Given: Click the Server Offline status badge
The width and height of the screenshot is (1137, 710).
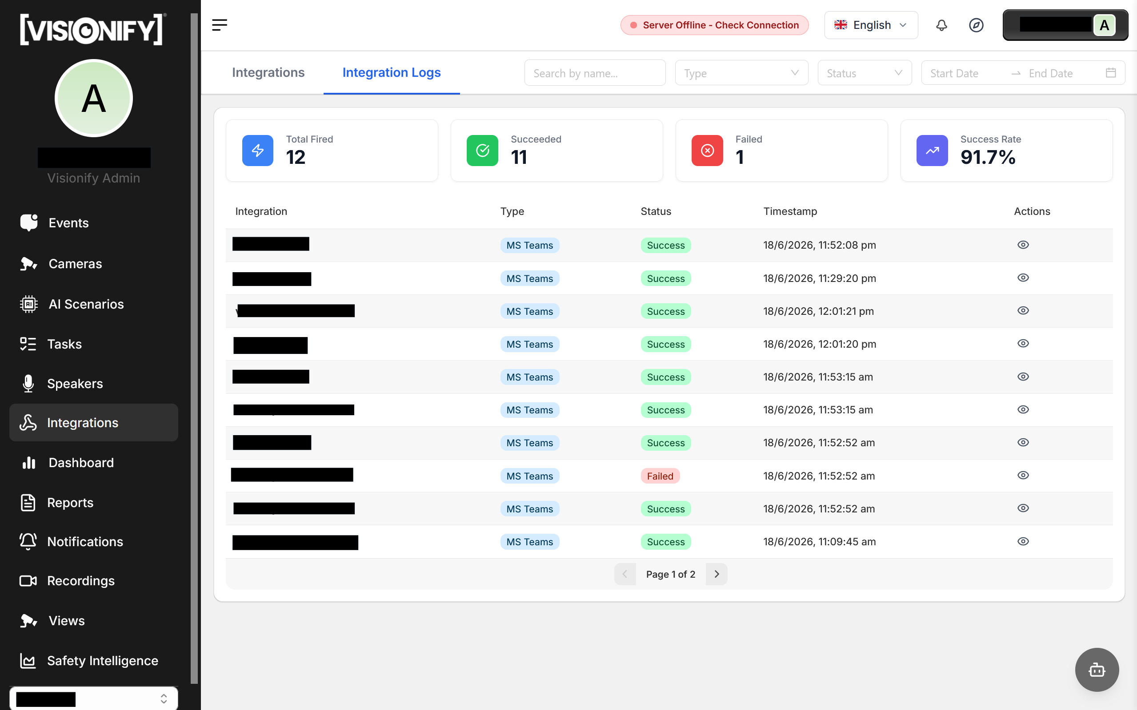Looking at the screenshot, I should [714, 25].
